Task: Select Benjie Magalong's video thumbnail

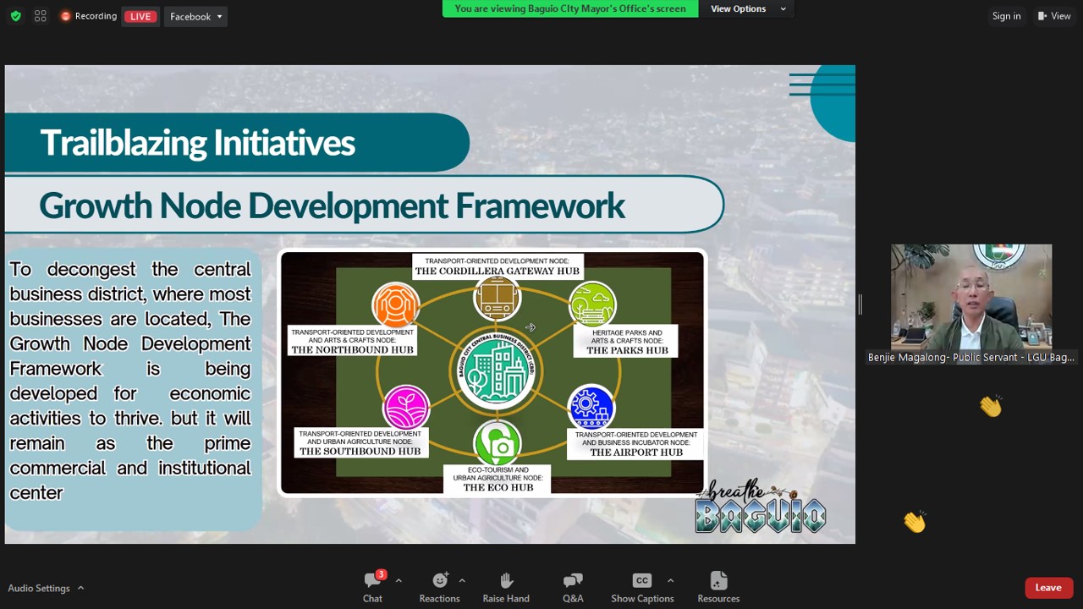Action: coord(971,298)
